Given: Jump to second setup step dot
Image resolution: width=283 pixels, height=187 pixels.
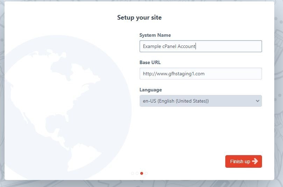Looking at the screenshot, I should tap(137, 173).
